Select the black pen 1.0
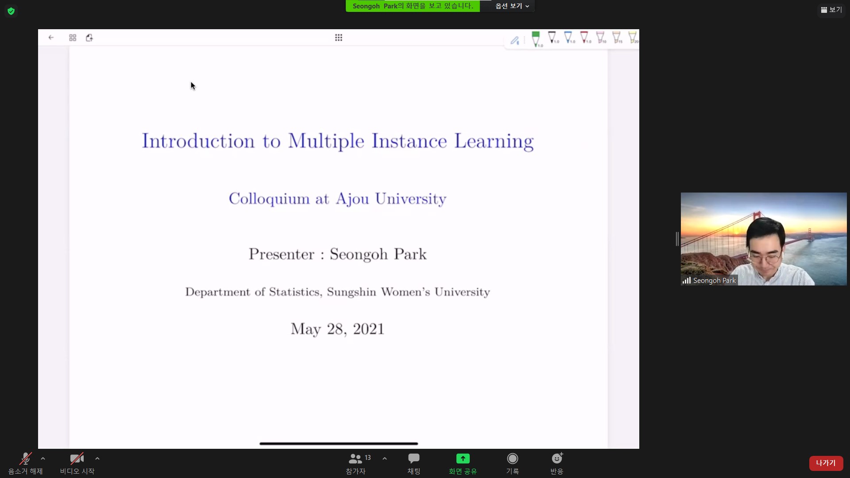Image resolution: width=850 pixels, height=478 pixels. point(553,38)
